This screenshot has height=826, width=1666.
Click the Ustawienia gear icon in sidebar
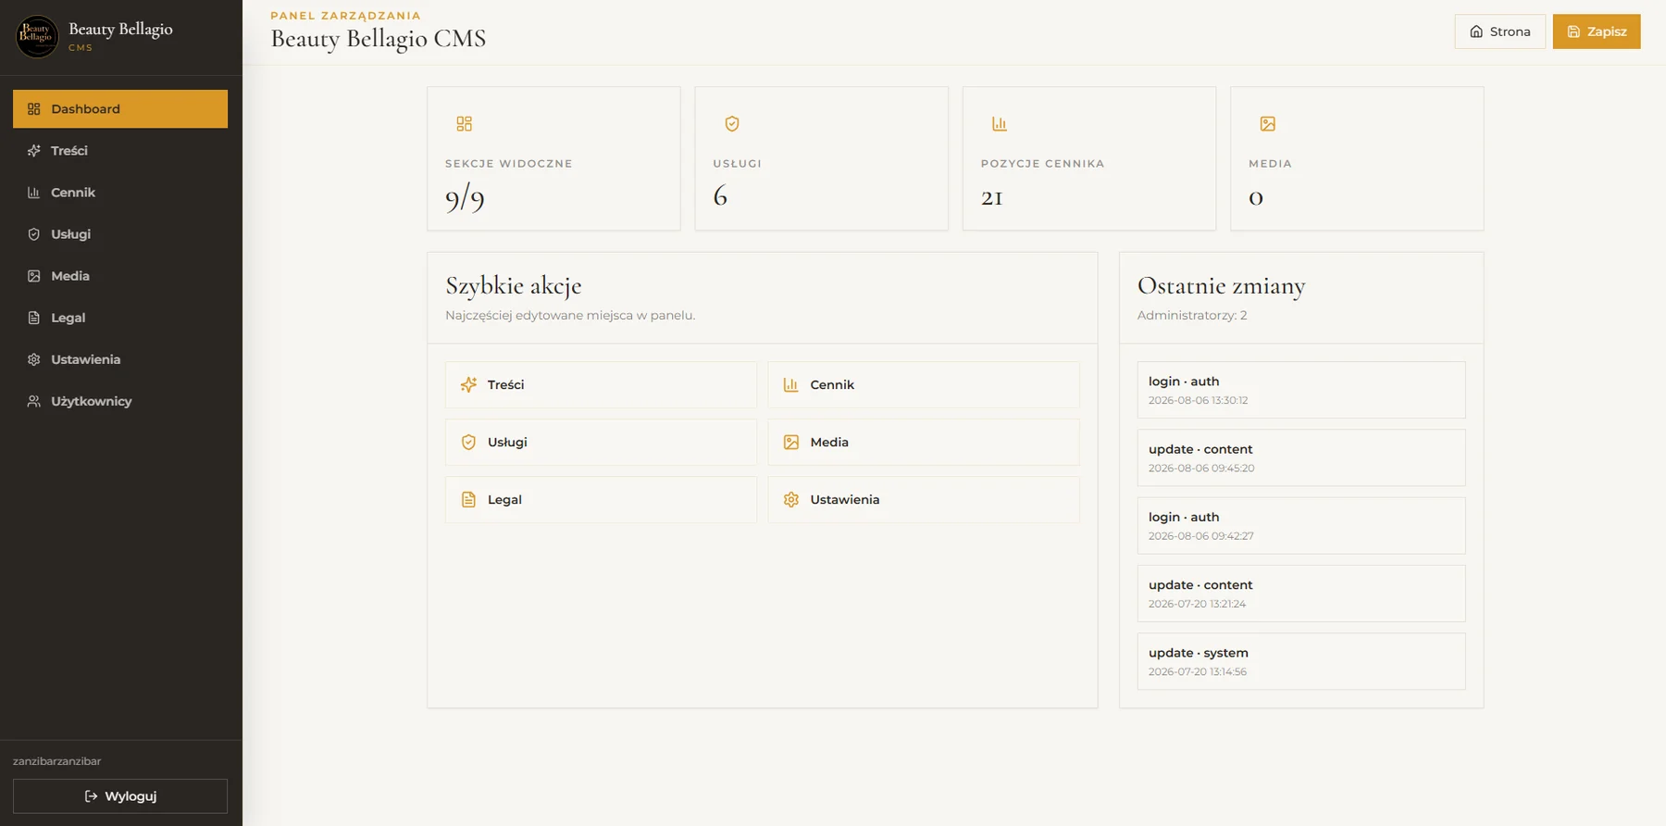34,359
